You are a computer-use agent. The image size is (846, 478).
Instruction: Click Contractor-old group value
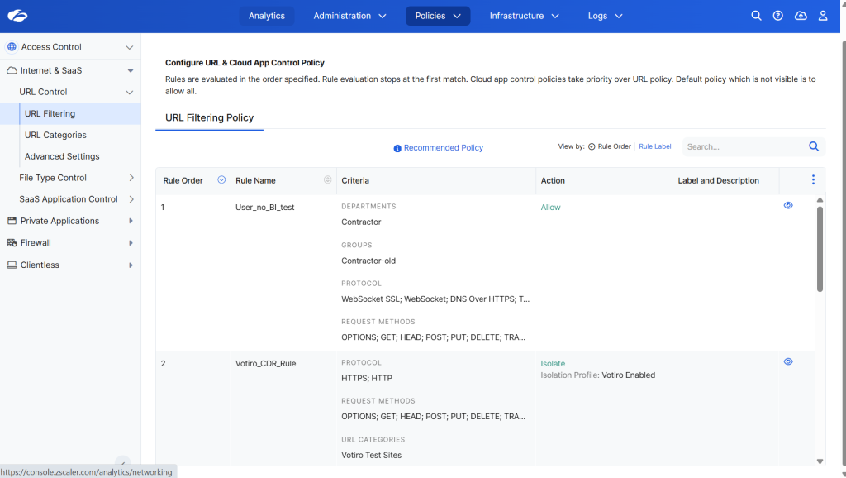coord(368,261)
